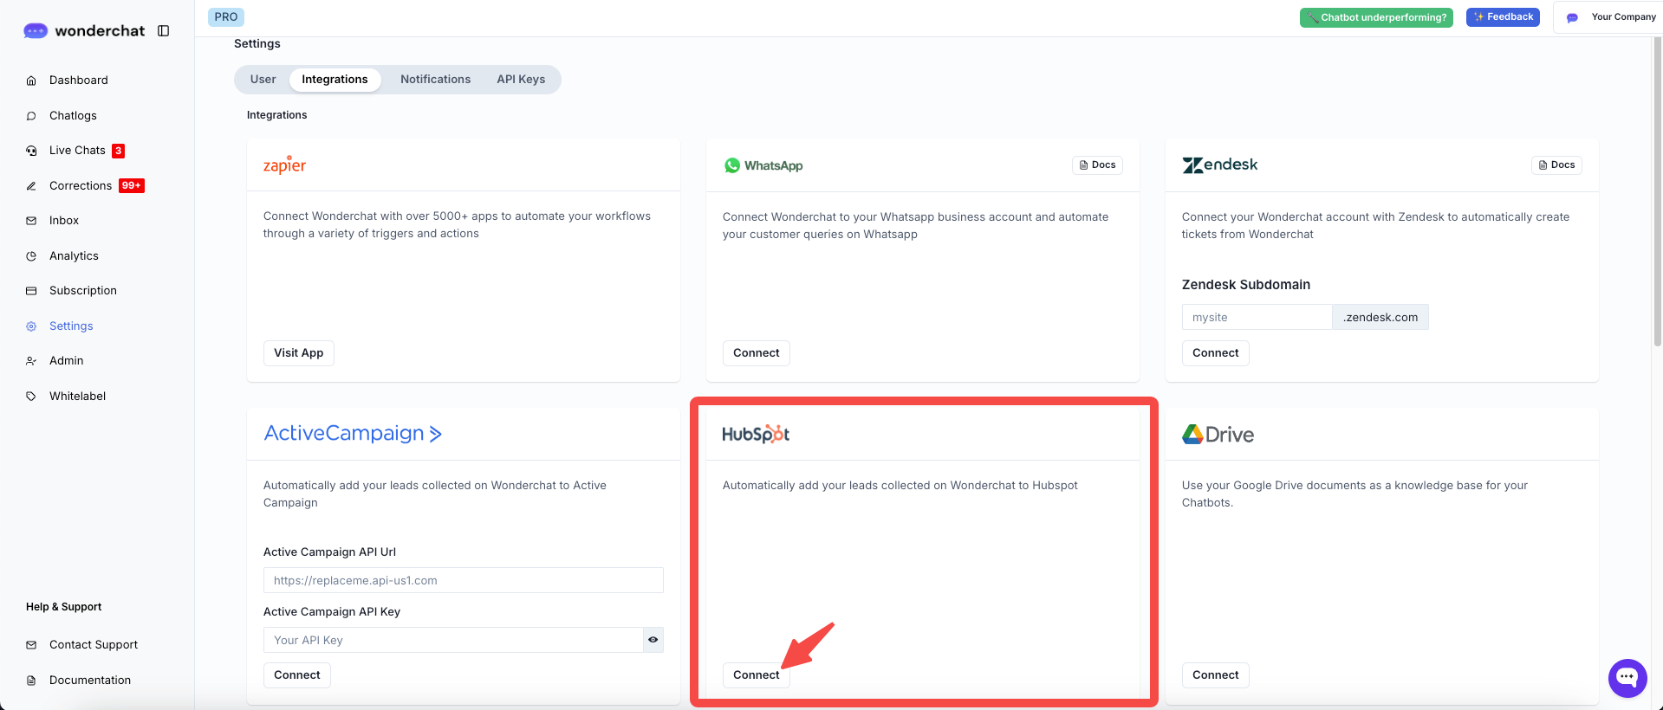
Task: Click the Analytics chart icon
Action: (31, 256)
